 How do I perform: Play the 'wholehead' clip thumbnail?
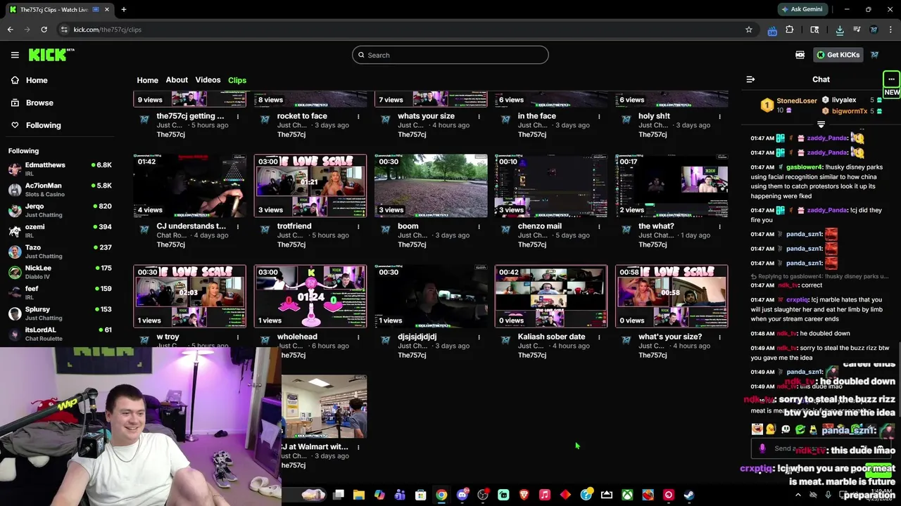click(x=310, y=296)
